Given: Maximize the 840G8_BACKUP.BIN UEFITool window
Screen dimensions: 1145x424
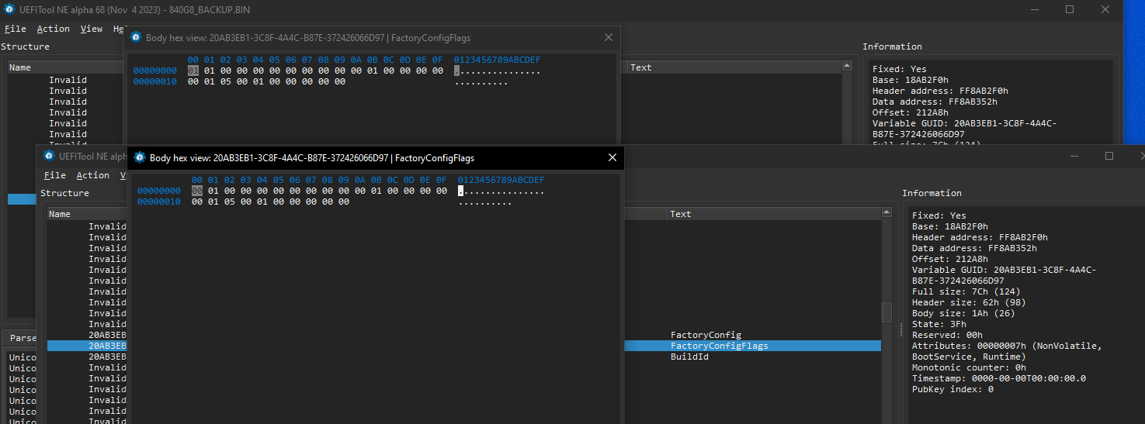Looking at the screenshot, I should [1070, 9].
